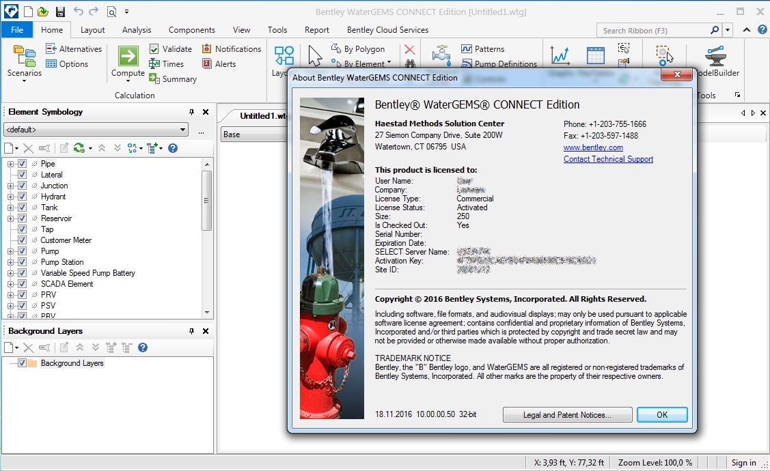The image size is (770, 471).
Task: Toggle the Junction visibility checkbox
Action: [x=22, y=186]
